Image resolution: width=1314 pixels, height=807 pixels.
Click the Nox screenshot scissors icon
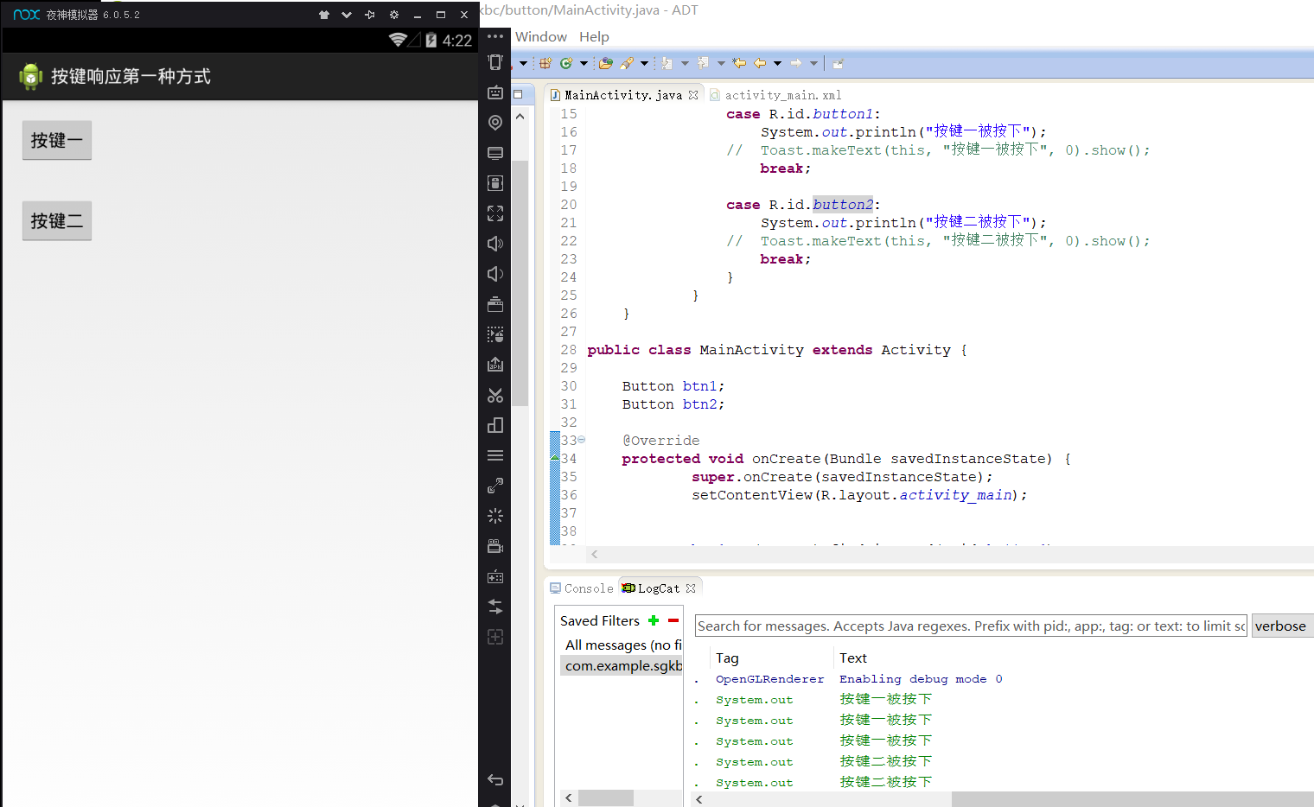(x=495, y=395)
